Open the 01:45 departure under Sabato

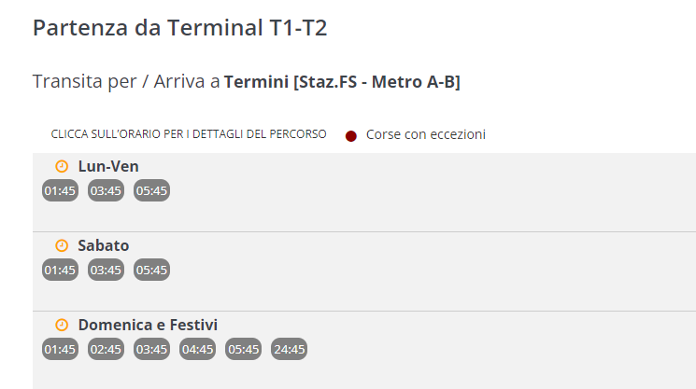pos(60,270)
